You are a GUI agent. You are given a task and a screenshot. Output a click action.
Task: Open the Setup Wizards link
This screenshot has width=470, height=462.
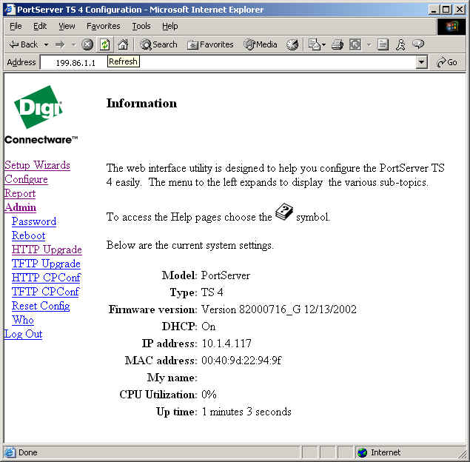click(37, 165)
